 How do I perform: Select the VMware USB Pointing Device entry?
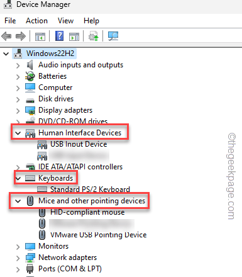98,235
